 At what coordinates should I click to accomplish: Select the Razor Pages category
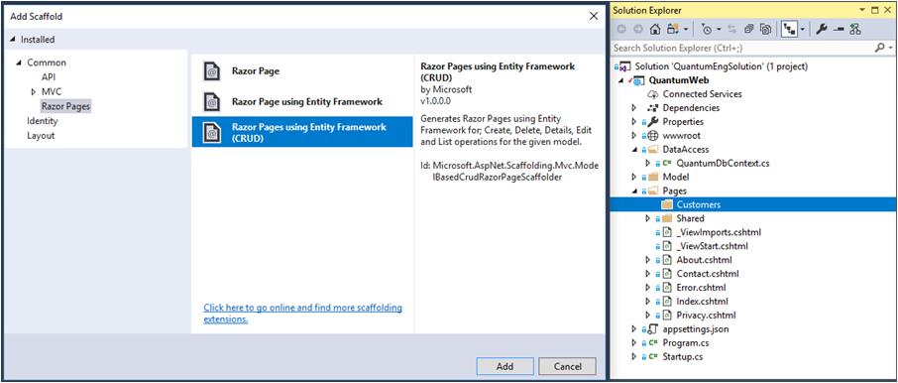(65, 106)
